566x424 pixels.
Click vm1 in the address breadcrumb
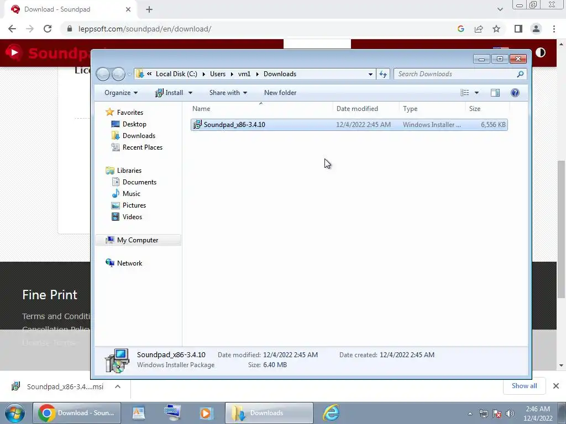tap(244, 74)
